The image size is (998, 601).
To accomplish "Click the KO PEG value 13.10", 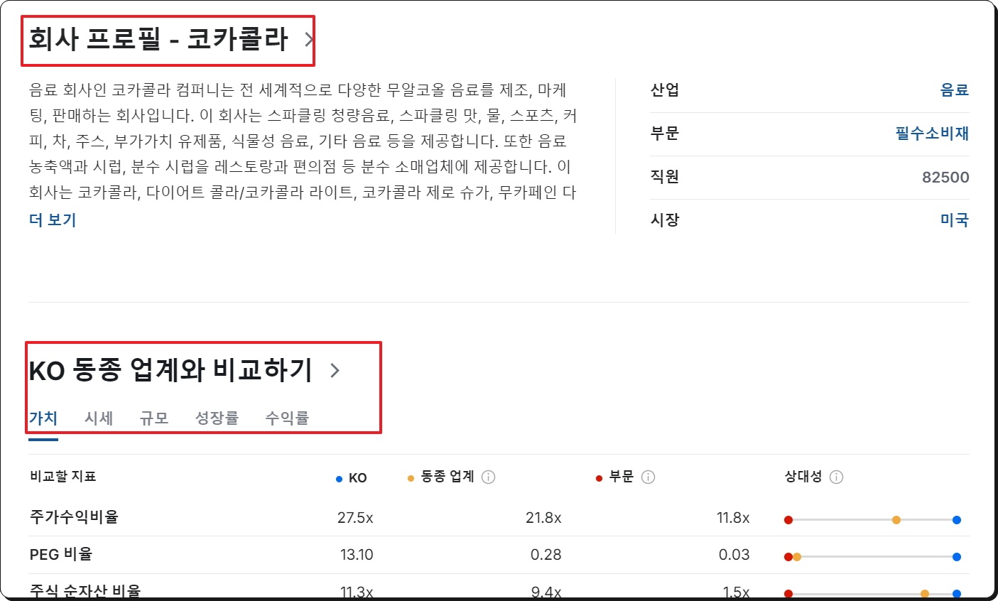I will (357, 555).
